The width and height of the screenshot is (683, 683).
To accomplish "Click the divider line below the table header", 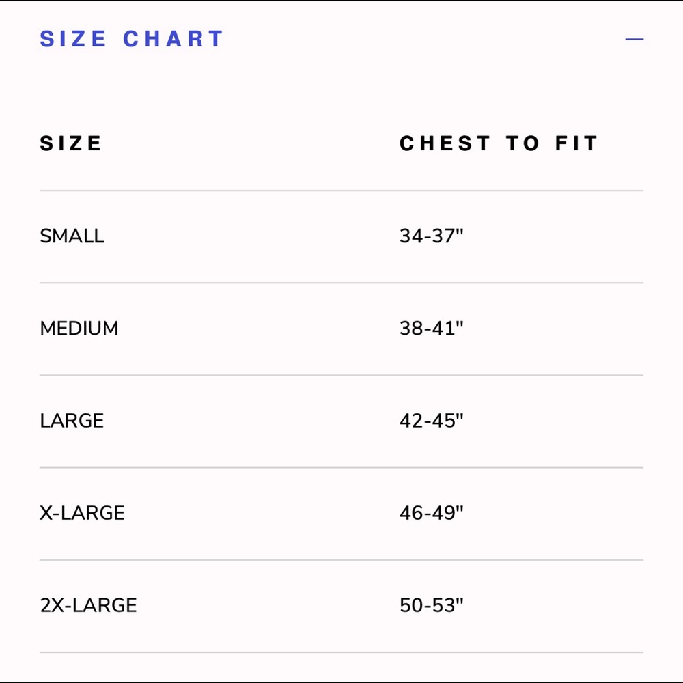I will click(341, 191).
